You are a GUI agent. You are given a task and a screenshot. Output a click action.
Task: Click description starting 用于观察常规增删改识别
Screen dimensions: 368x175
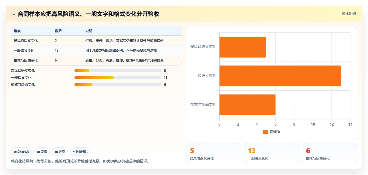click(x=121, y=51)
